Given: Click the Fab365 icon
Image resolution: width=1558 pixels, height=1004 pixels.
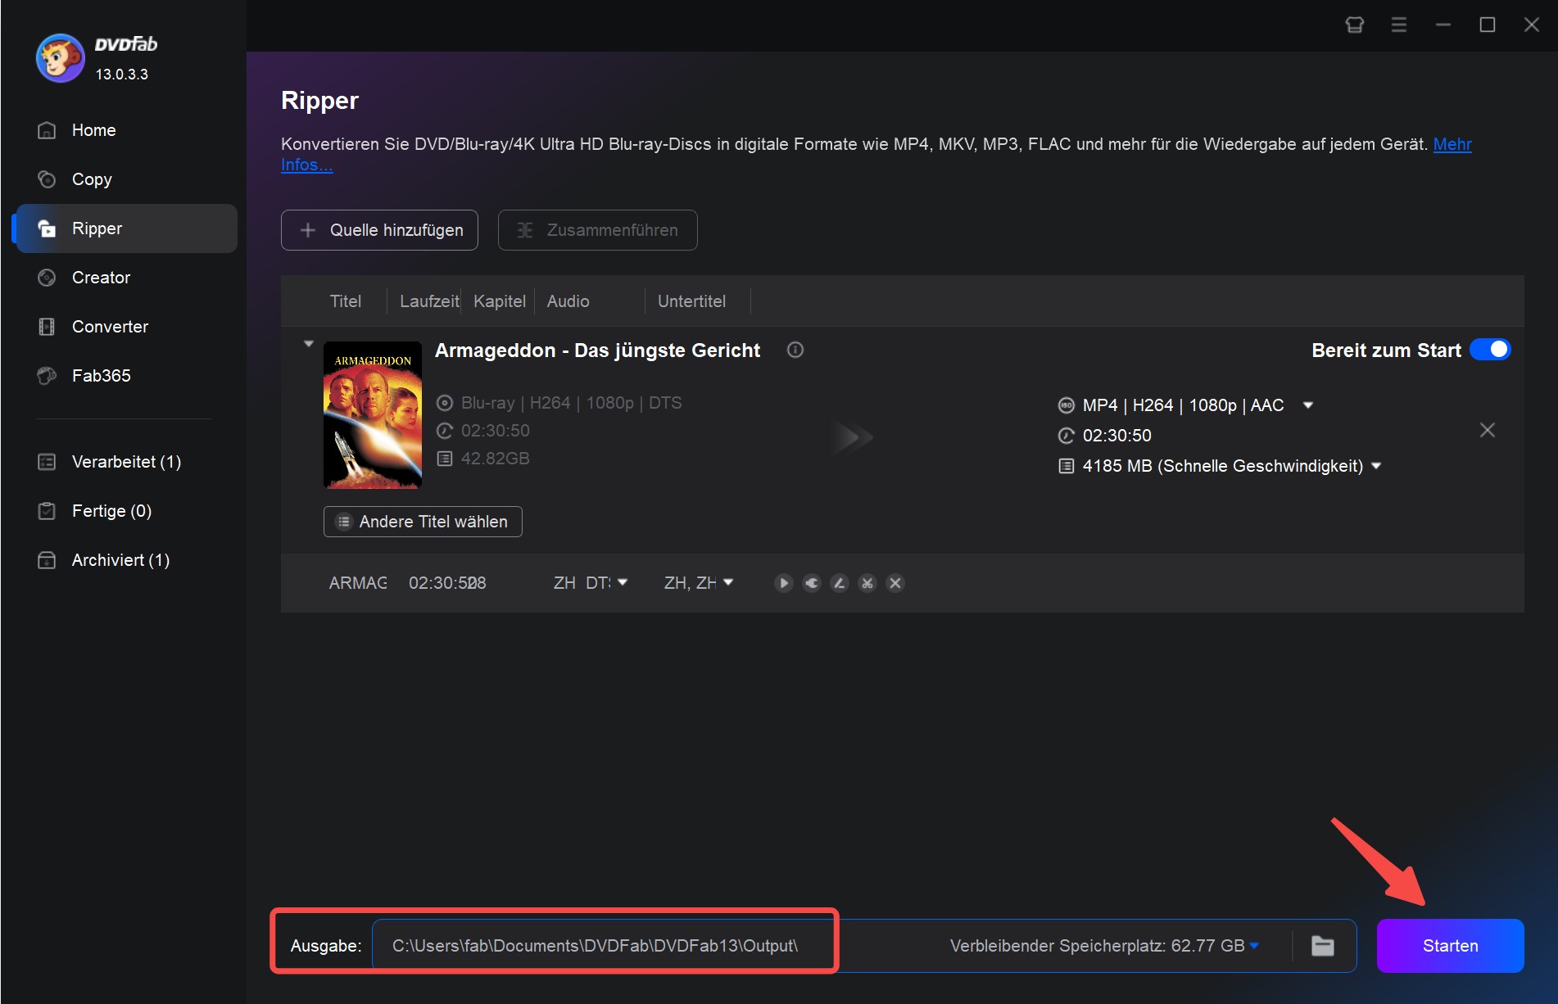Looking at the screenshot, I should coord(47,376).
